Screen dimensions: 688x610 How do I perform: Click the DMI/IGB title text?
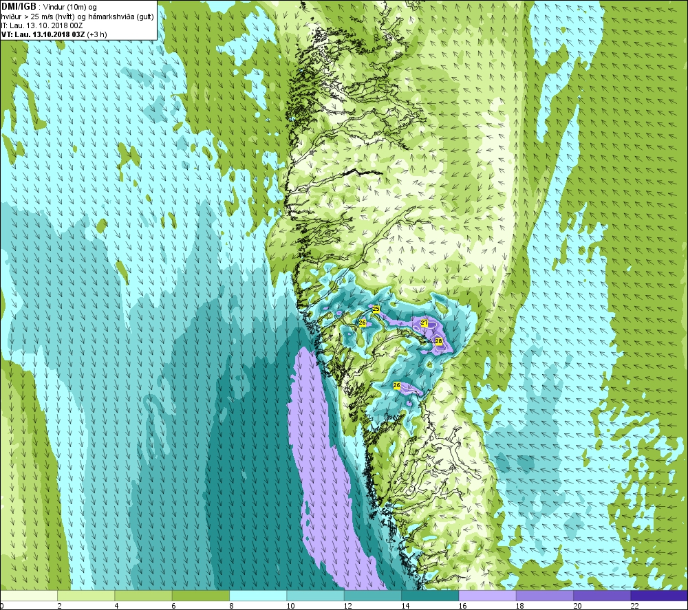point(19,7)
